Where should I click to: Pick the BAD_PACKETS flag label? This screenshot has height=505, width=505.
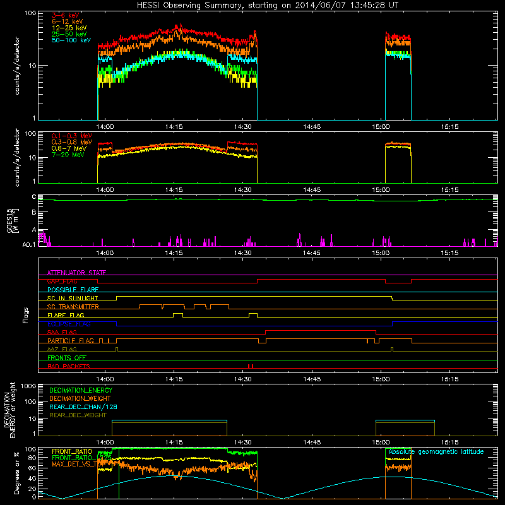[69, 366]
